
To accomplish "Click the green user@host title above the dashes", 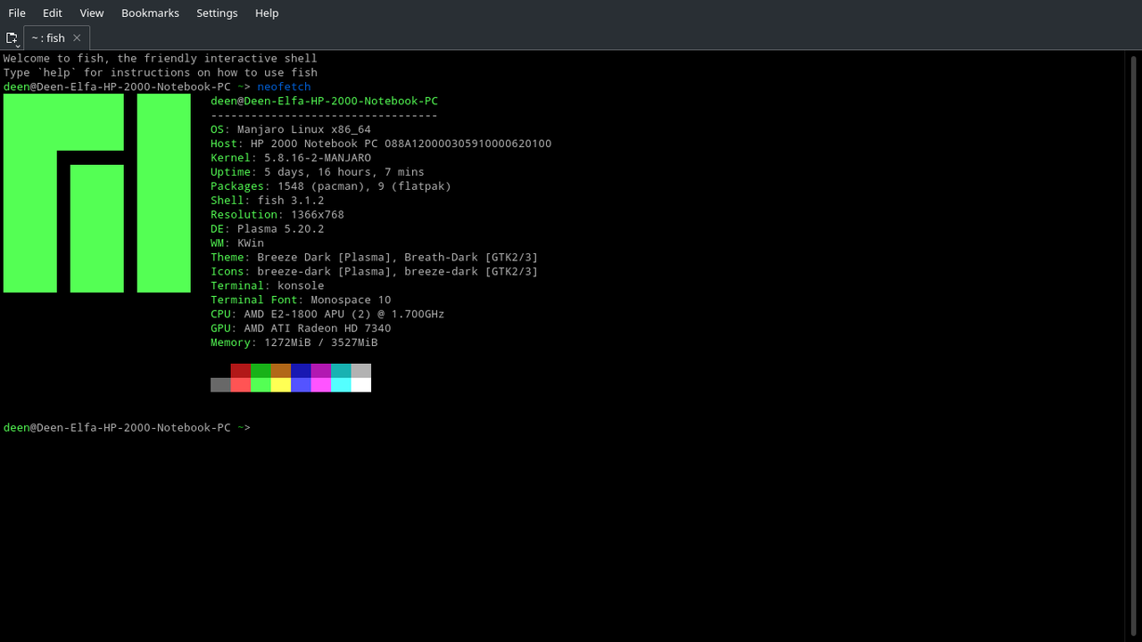I will [324, 101].
